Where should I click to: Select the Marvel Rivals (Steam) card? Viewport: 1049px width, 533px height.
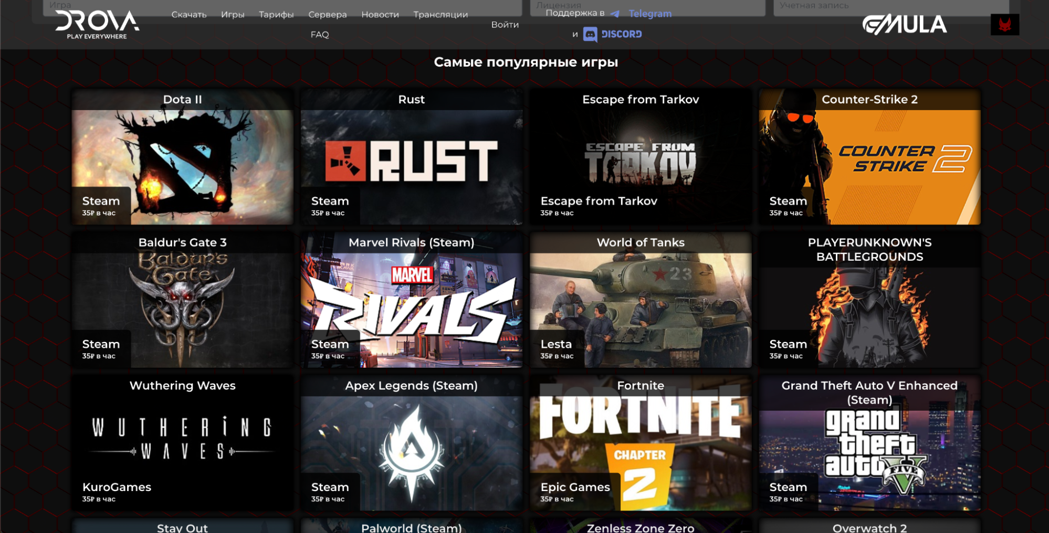(412, 300)
